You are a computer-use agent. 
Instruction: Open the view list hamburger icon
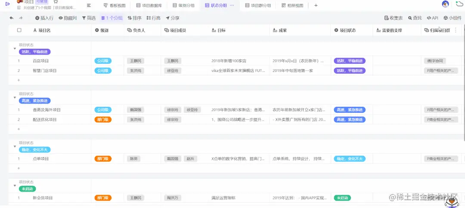click(89, 5)
